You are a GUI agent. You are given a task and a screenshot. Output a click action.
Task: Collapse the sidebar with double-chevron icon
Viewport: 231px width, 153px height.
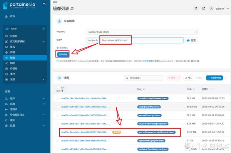pyautogui.click(x=44, y=4)
